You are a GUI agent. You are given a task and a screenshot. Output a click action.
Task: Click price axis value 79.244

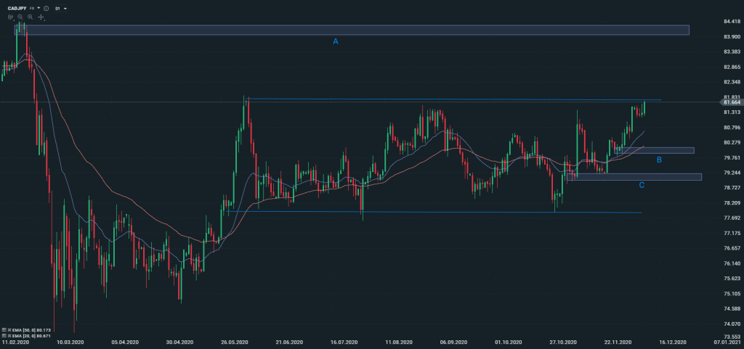(x=732, y=173)
